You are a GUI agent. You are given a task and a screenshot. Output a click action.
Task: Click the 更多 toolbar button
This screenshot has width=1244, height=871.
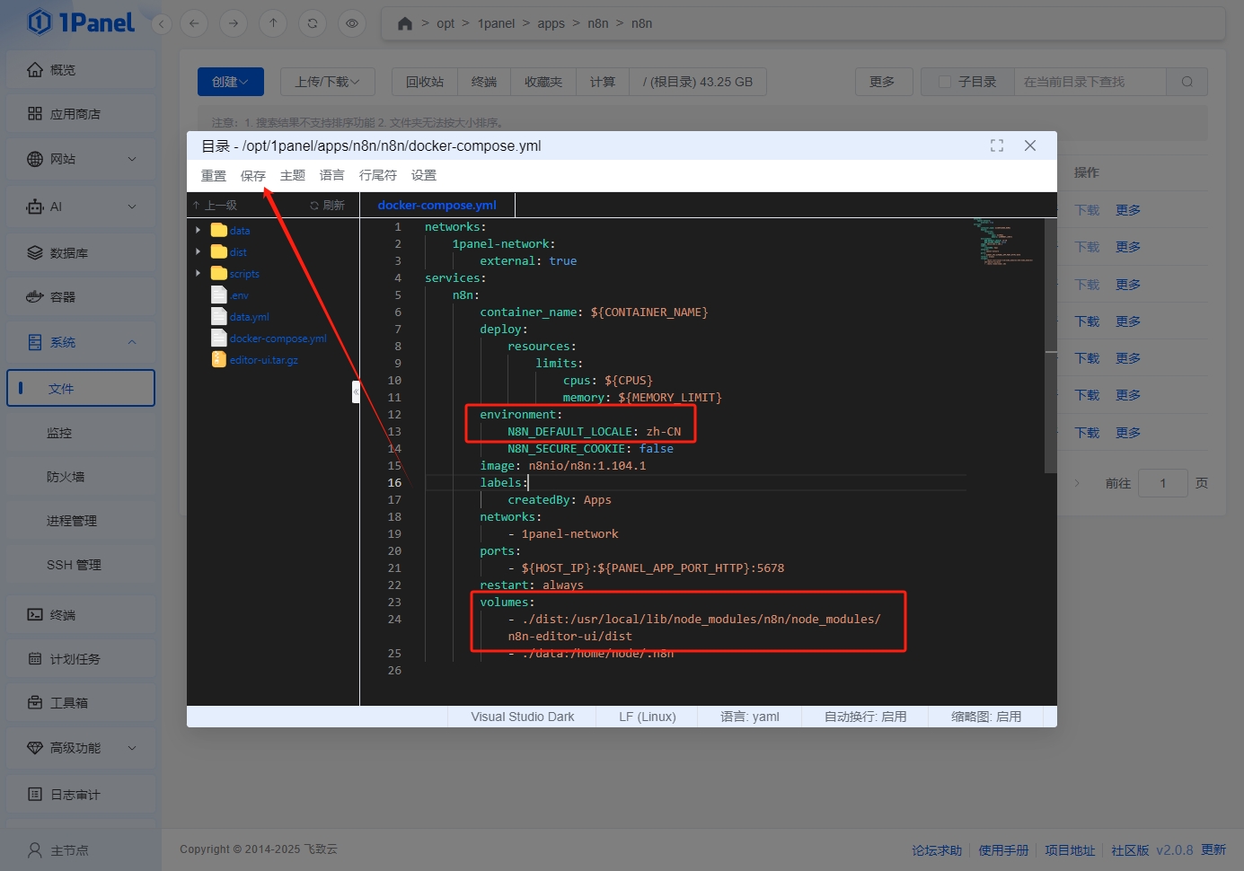pyautogui.click(x=882, y=82)
